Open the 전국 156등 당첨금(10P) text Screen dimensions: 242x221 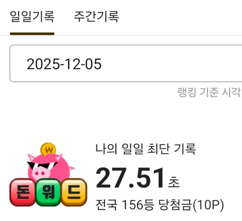pos(160,205)
